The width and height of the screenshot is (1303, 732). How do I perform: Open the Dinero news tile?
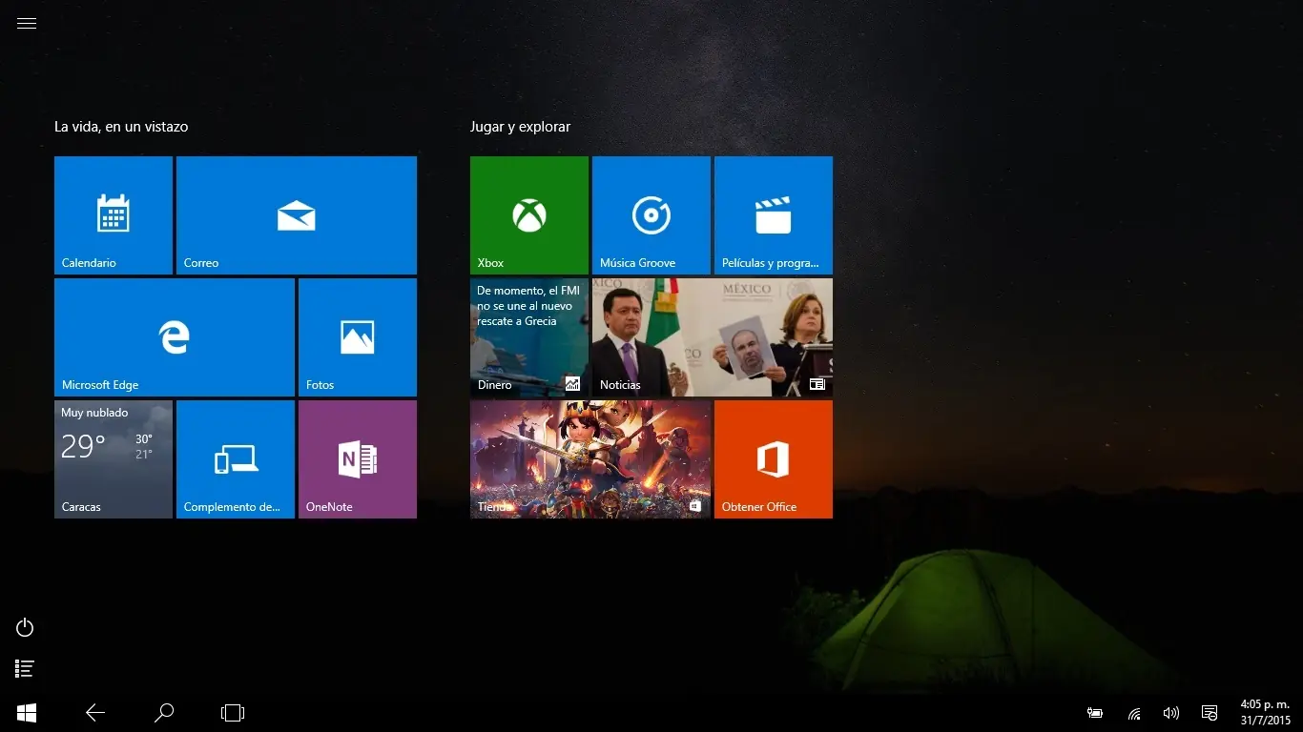[x=529, y=337]
